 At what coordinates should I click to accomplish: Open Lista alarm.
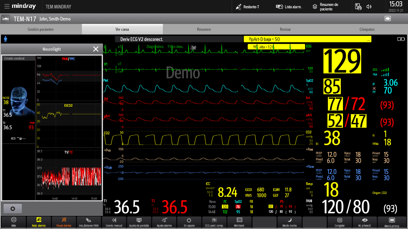[289, 7]
